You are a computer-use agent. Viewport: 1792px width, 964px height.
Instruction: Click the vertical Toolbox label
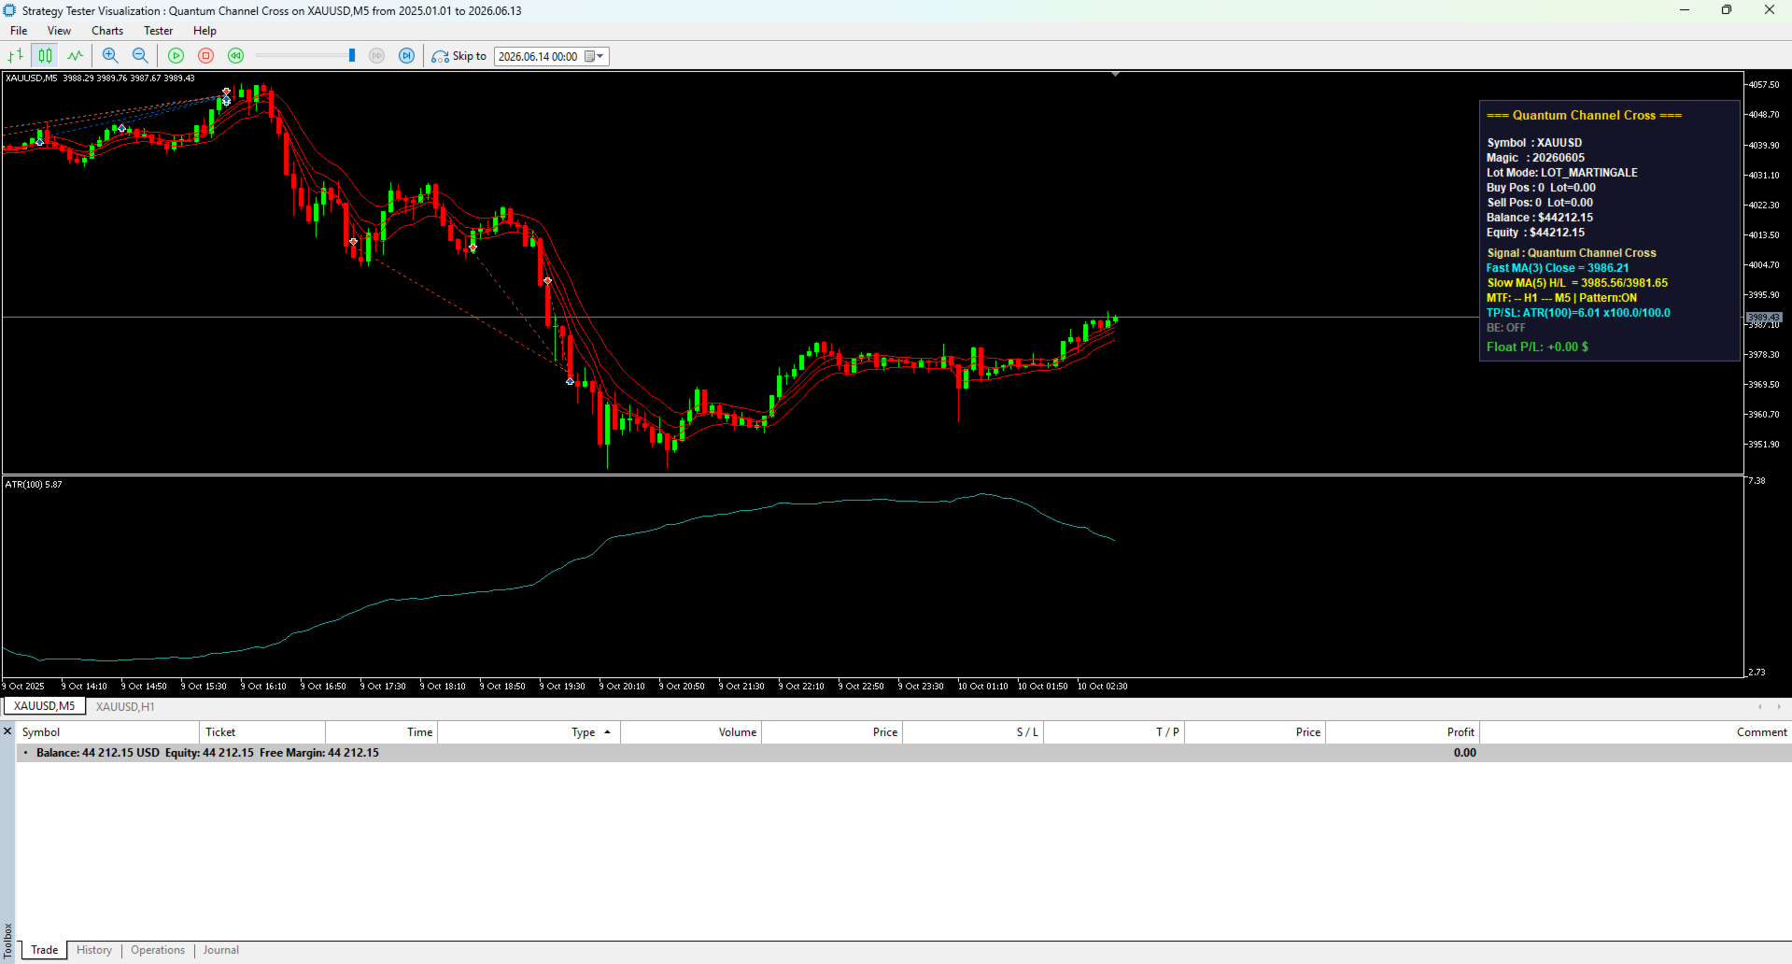pos(7,940)
